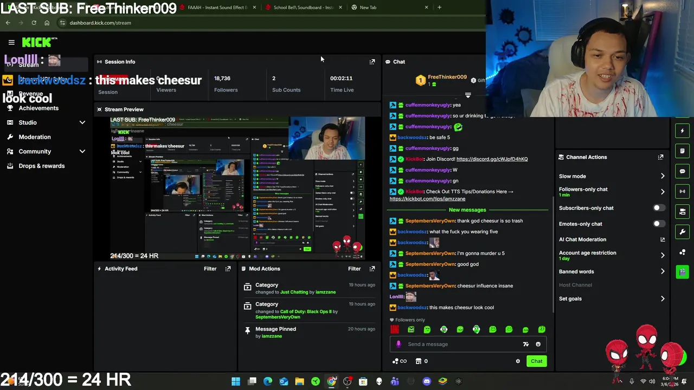Screen dimensions: 694x390
Task: Switch to the FAAAH Instant Sound Effect tab
Action: tap(217, 8)
